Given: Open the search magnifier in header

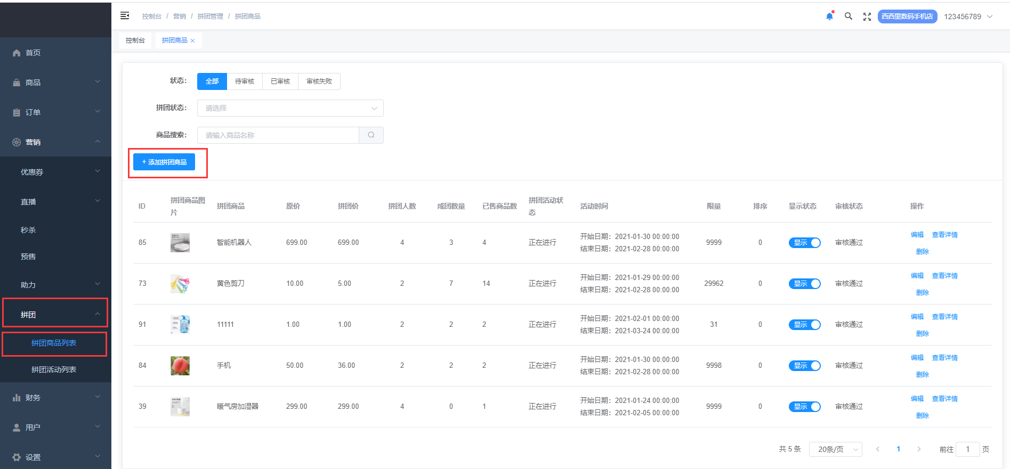Looking at the screenshot, I should [848, 17].
